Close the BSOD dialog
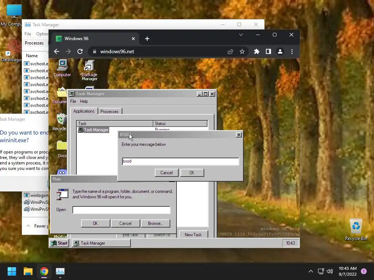Screen dimensions: 374x280 238,135
